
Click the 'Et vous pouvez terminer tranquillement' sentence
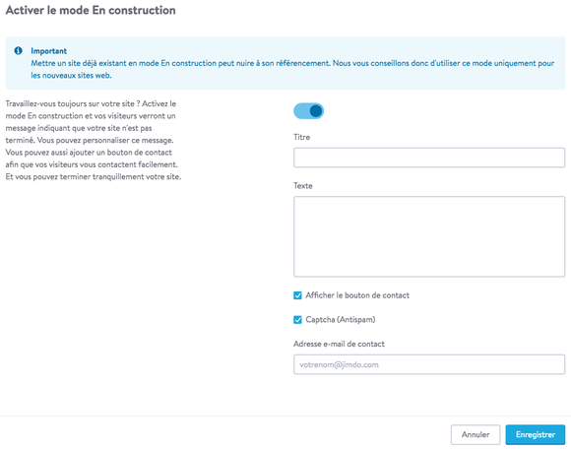tap(94, 176)
